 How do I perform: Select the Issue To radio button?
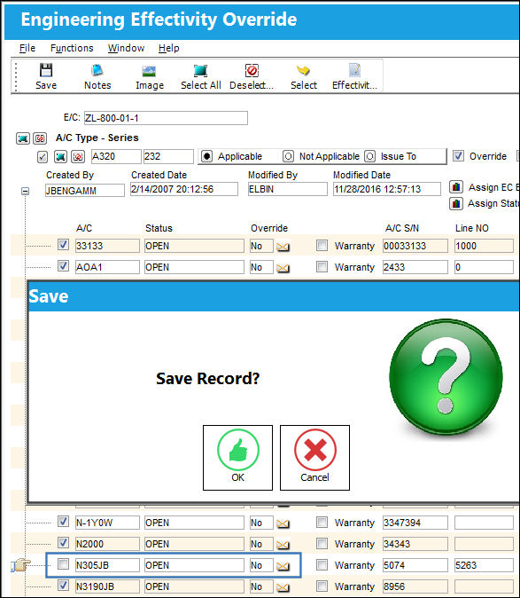pos(369,156)
